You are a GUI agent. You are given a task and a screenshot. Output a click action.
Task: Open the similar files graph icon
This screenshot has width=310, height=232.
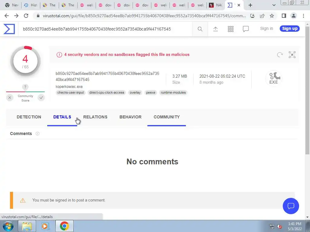pyautogui.click(x=292, y=55)
